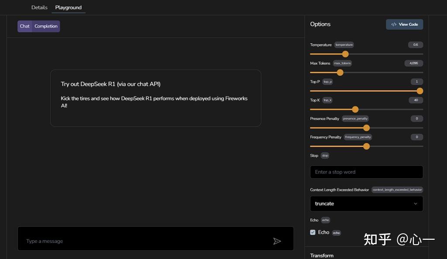Switch to Completion mode

tap(46, 26)
